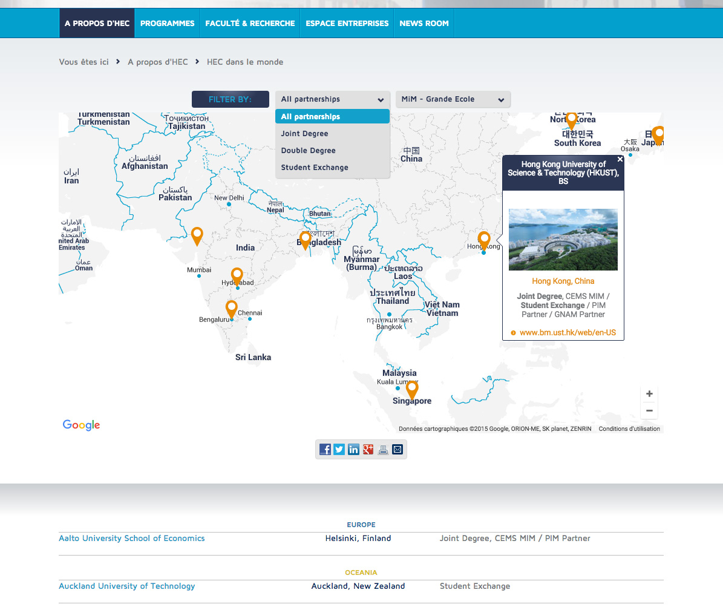Click the popup title Hong Kong University
The height and width of the screenshot is (607, 723).
563,172
